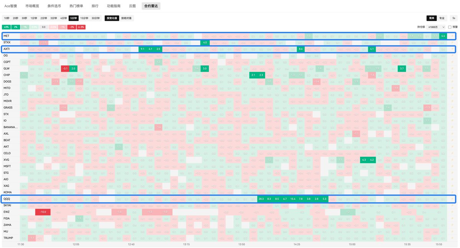
Task: Switch to the 专业 professional mode
Action: point(442,18)
